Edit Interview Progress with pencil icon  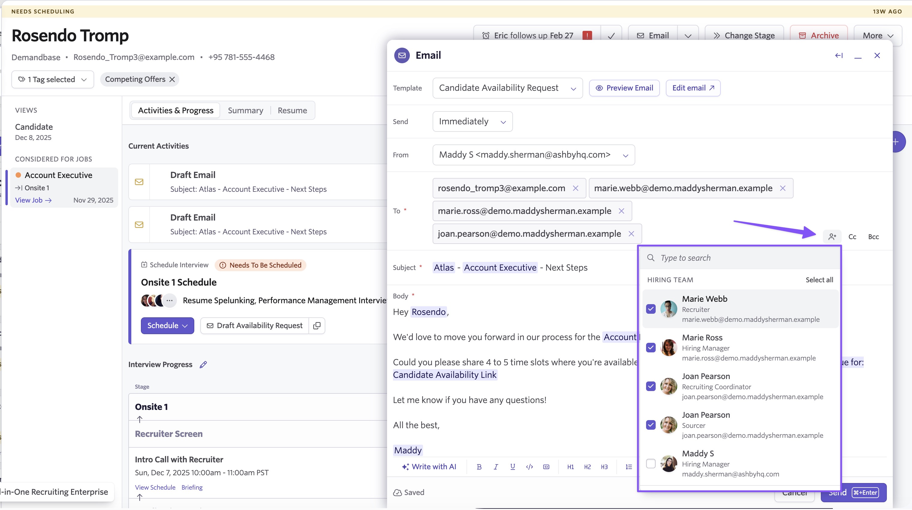[x=203, y=365]
